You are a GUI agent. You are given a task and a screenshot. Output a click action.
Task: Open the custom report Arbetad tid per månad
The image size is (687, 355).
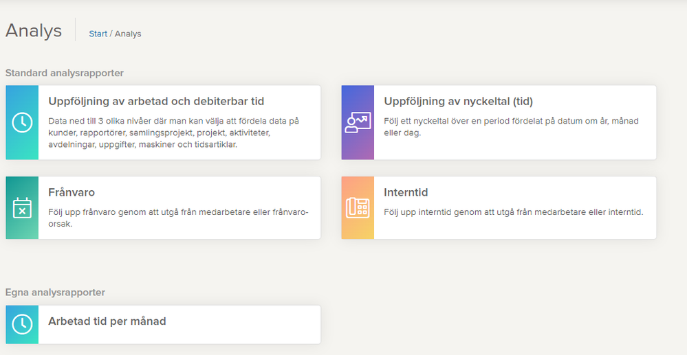coord(107,321)
